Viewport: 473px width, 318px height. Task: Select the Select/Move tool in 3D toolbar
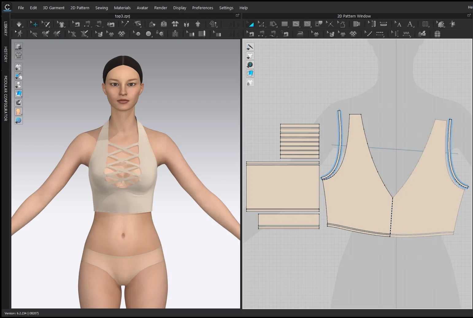click(x=34, y=24)
